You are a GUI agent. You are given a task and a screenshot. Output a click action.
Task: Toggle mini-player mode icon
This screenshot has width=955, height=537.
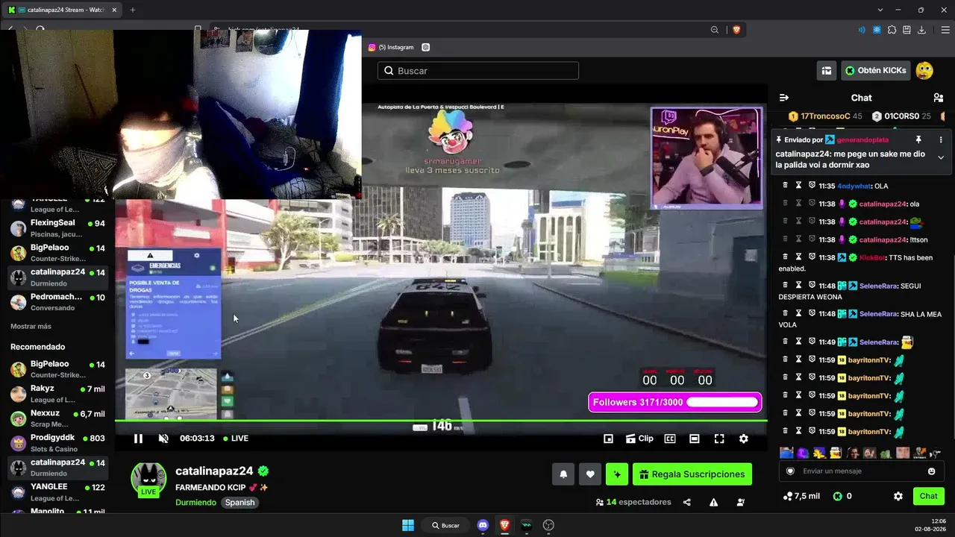point(608,439)
